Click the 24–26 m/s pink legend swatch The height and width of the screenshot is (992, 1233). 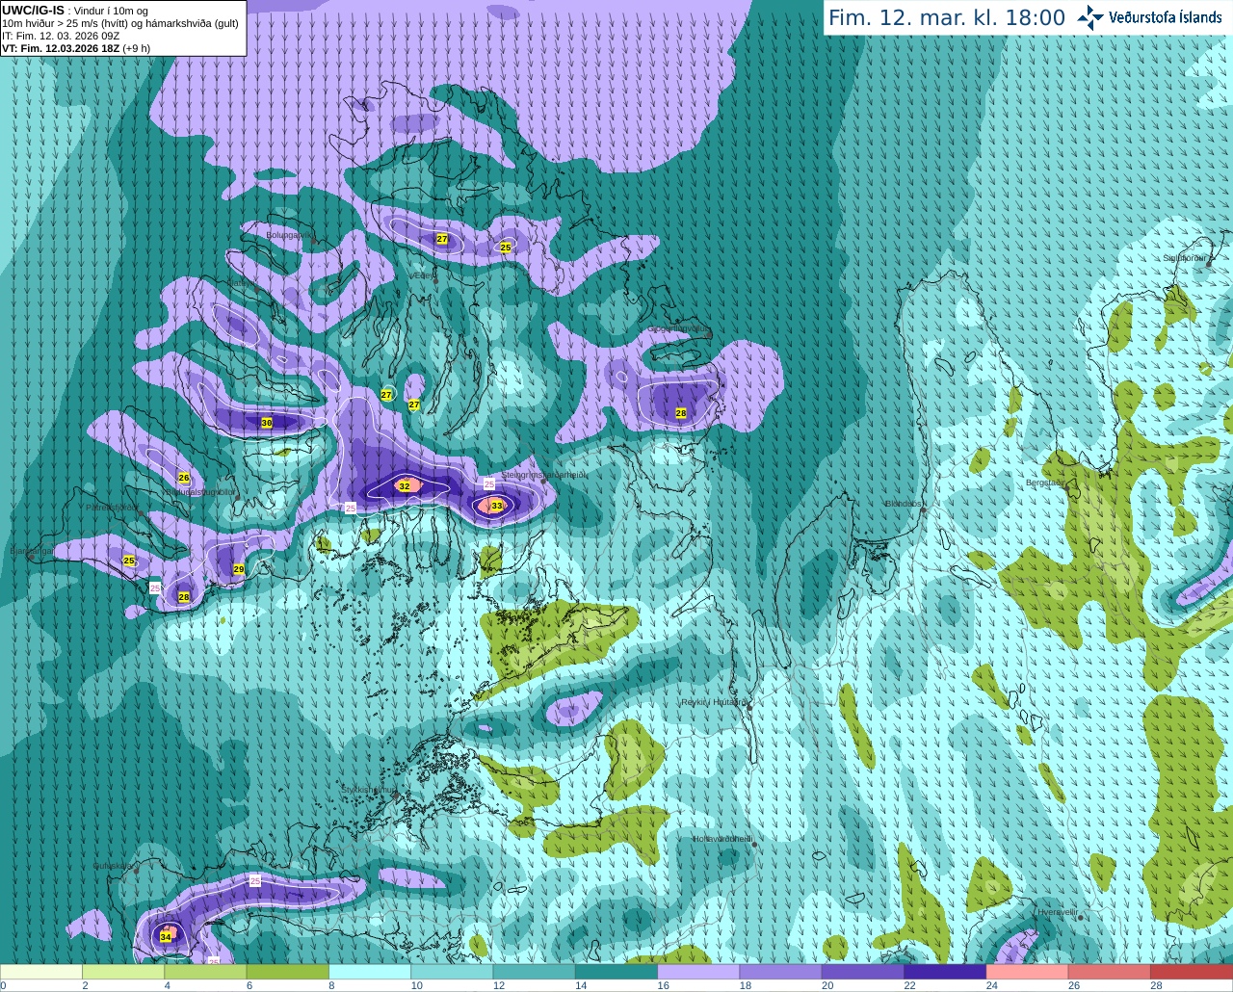point(1028,972)
